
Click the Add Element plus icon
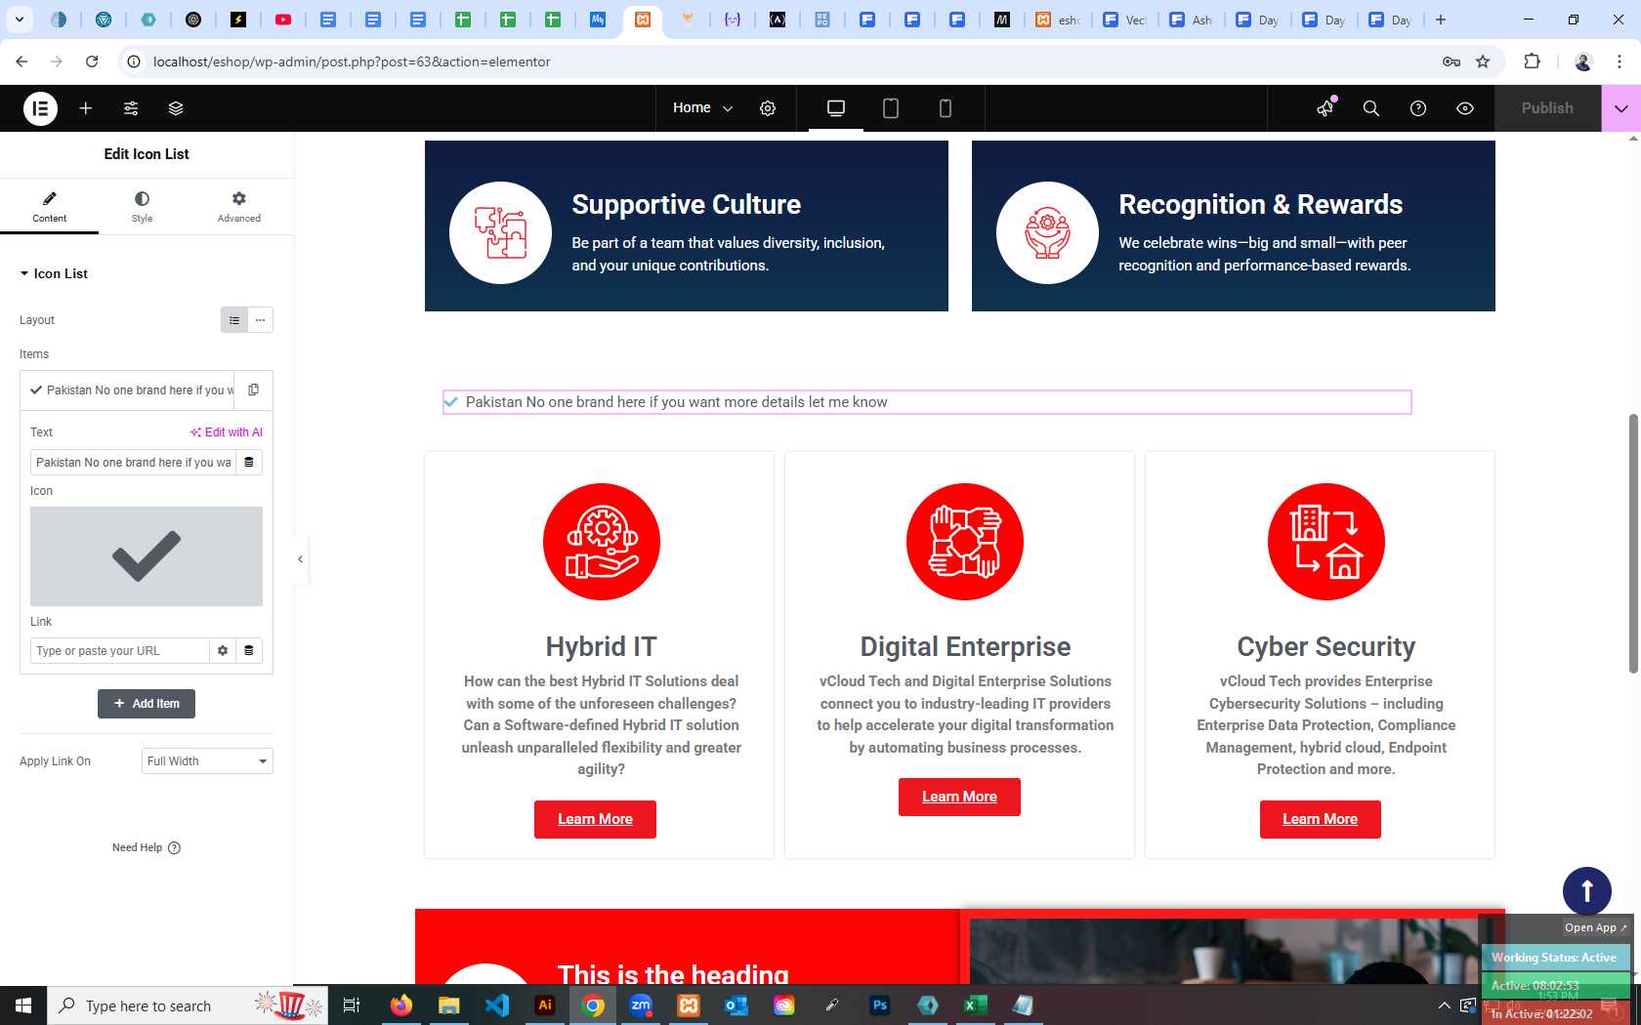pyautogui.click(x=86, y=108)
